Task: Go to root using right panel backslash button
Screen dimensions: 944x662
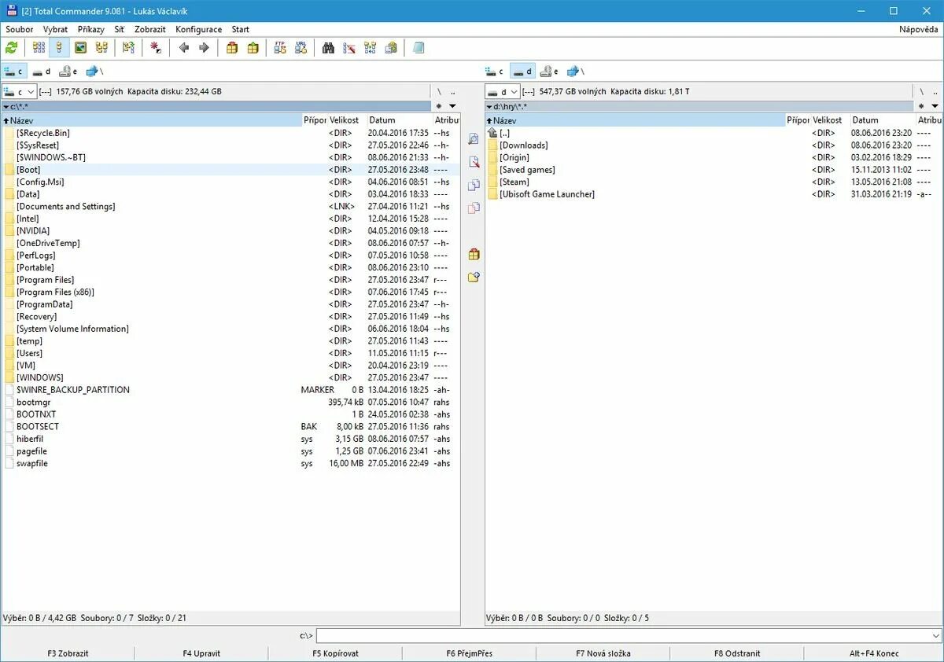Action: 922,91
